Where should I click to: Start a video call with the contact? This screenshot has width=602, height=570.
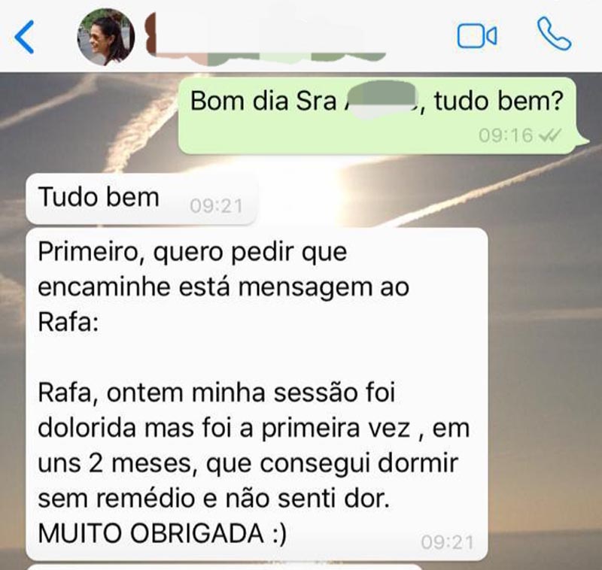(477, 35)
